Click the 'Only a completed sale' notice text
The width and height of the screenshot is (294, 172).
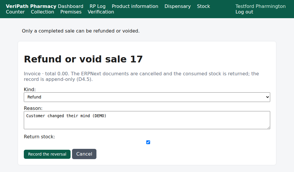click(81, 31)
